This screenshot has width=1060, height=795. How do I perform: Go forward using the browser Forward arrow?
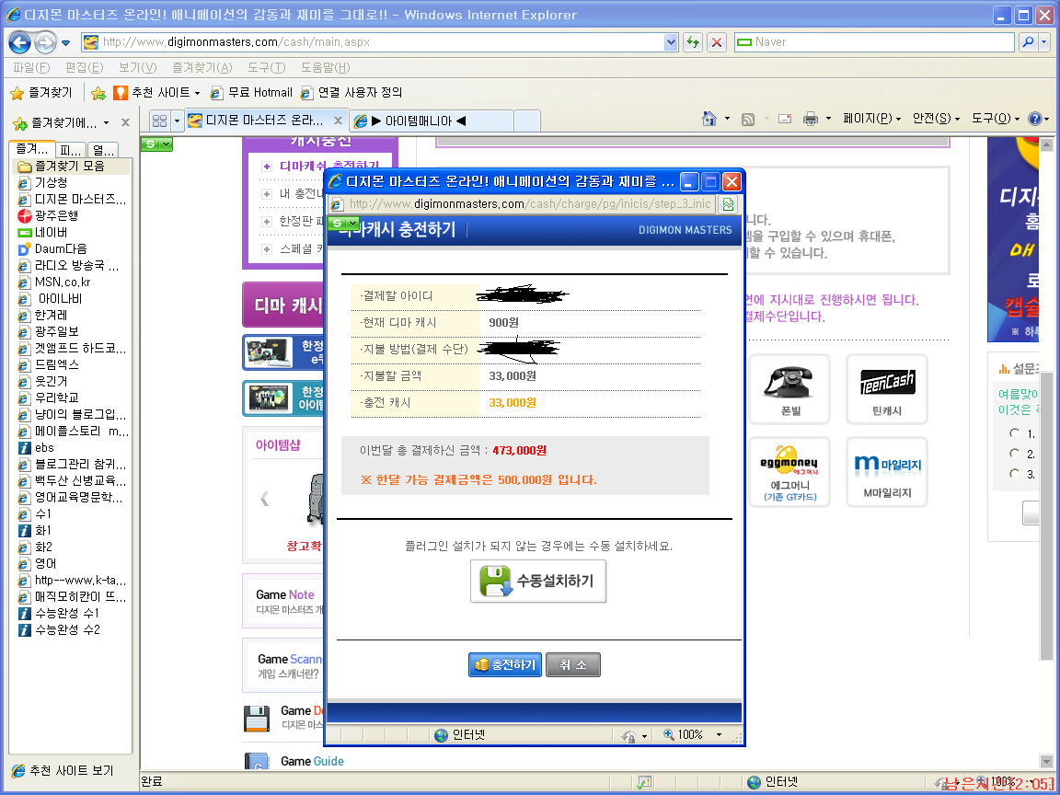point(45,42)
